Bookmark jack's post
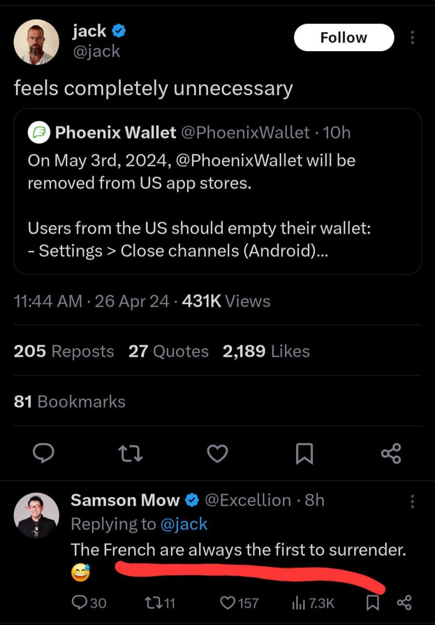Screen dimensions: 435x625 pos(304,454)
